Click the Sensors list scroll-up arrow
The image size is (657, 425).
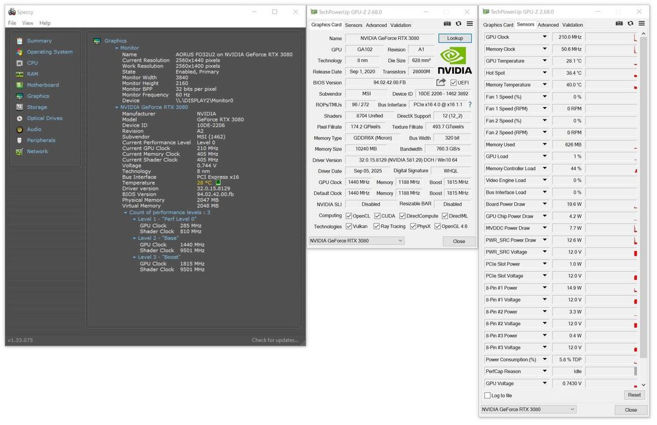pyautogui.click(x=644, y=34)
